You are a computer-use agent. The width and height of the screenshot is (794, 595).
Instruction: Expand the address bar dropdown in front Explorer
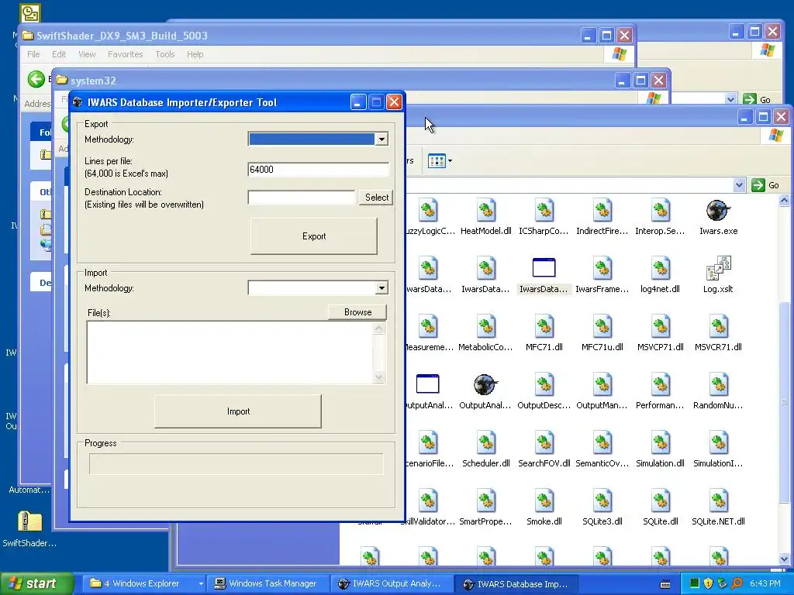(x=739, y=185)
